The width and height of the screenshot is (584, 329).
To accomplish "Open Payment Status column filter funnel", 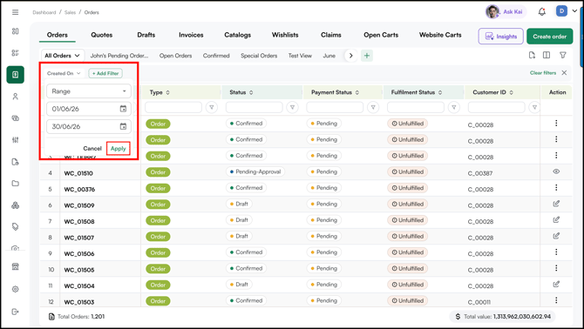I will 373,107.
